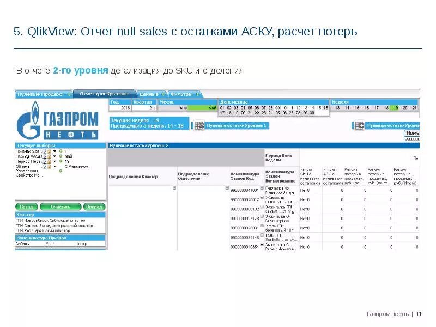Select 2кв in Квартал filter
The image size is (436, 327).
tap(144, 107)
